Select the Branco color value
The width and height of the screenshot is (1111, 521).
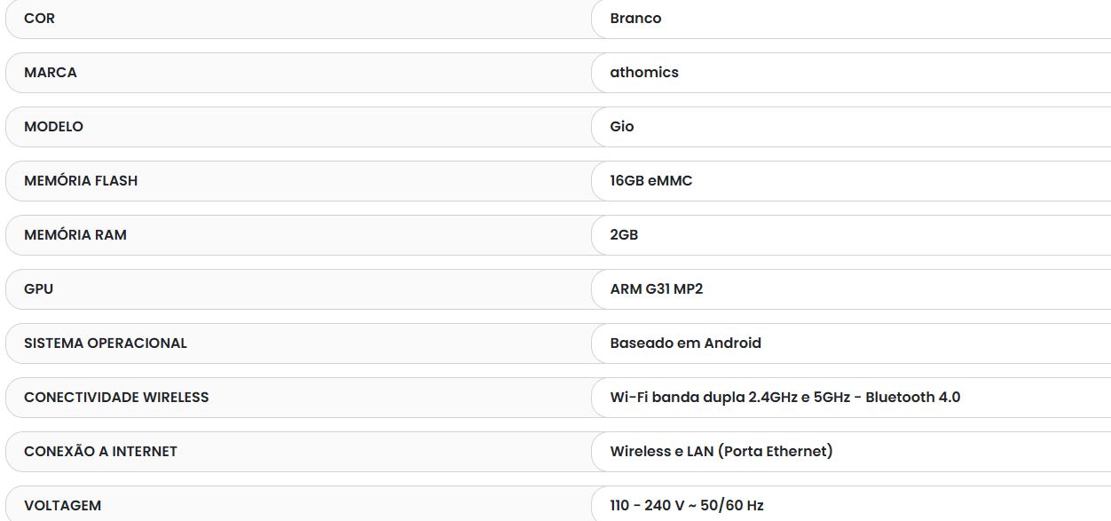point(635,19)
